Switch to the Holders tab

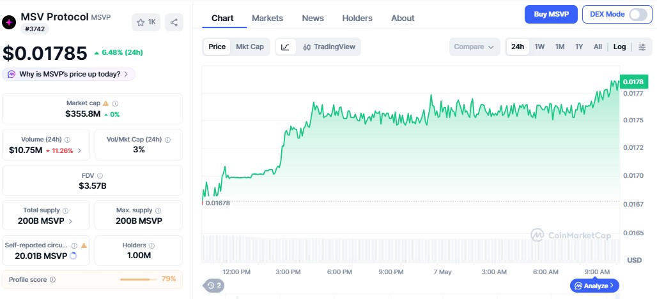pyautogui.click(x=357, y=18)
